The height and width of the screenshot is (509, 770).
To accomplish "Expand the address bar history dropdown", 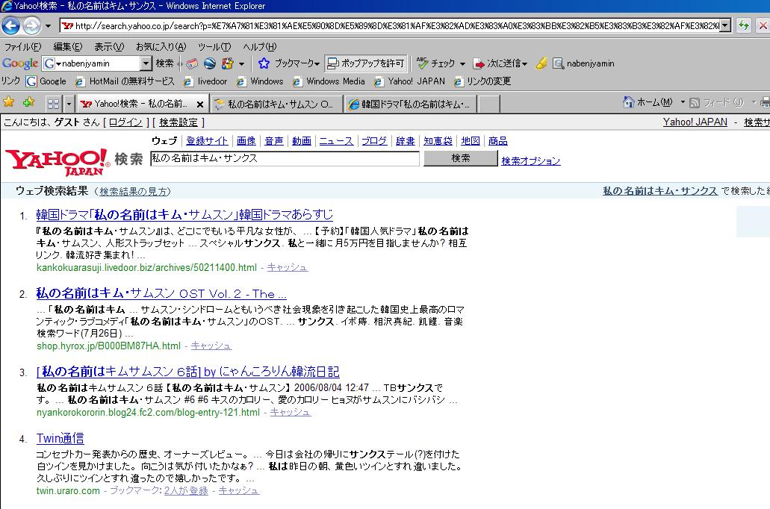I will point(725,25).
